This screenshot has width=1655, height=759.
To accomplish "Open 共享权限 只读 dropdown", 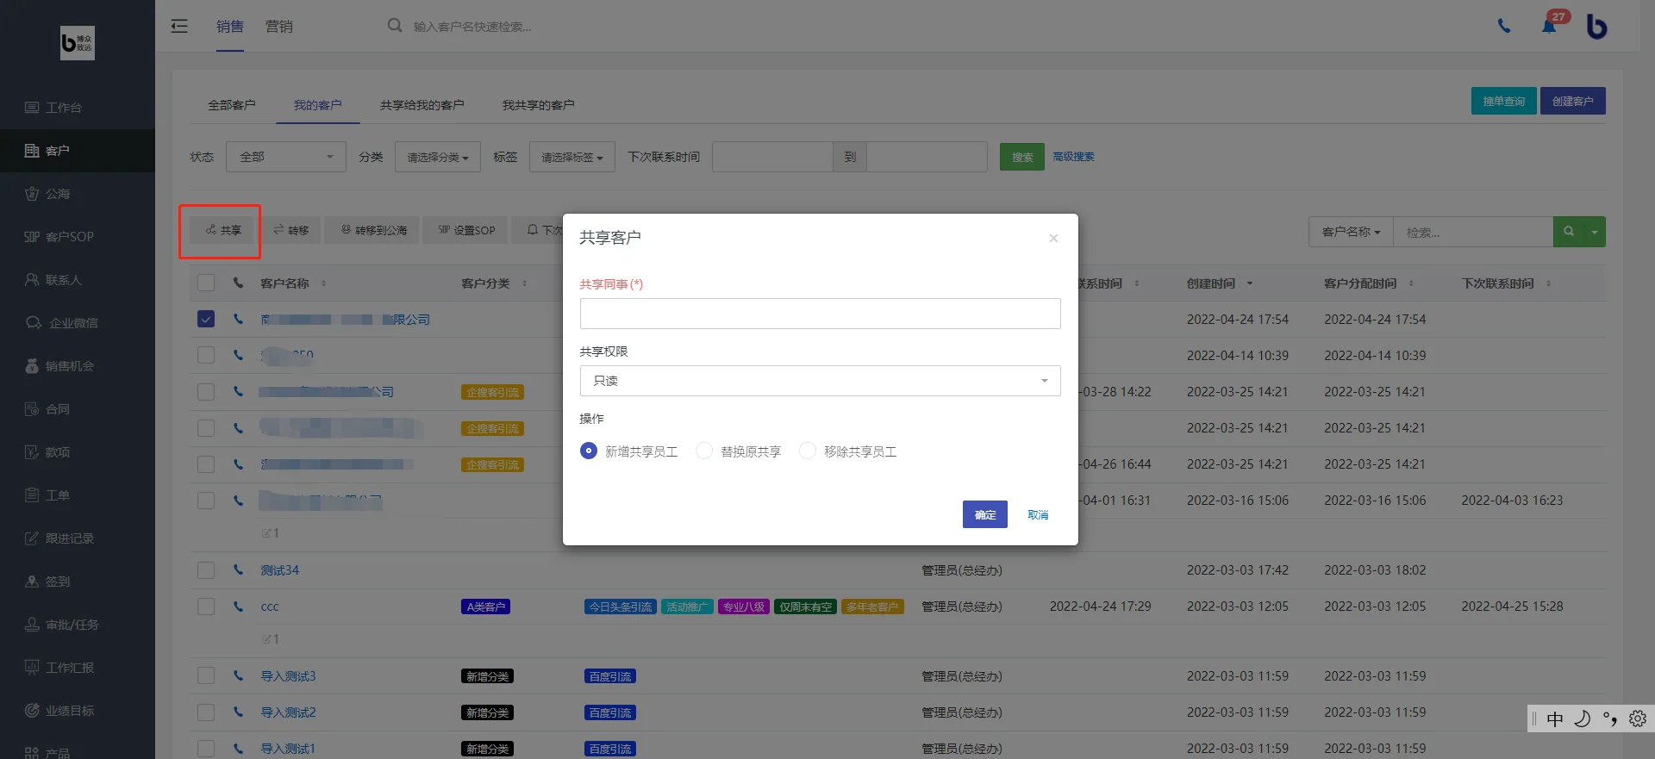I will tap(820, 381).
